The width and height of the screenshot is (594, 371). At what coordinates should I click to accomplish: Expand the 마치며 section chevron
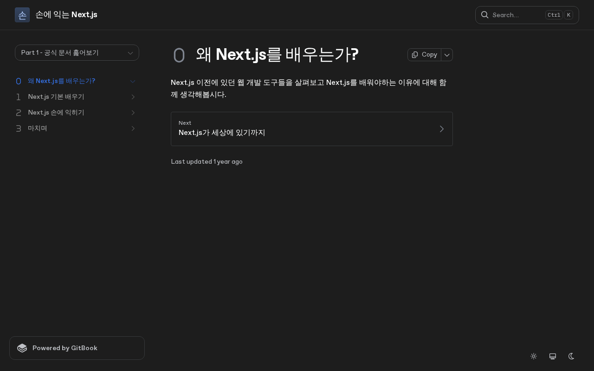[x=133, y=128]
